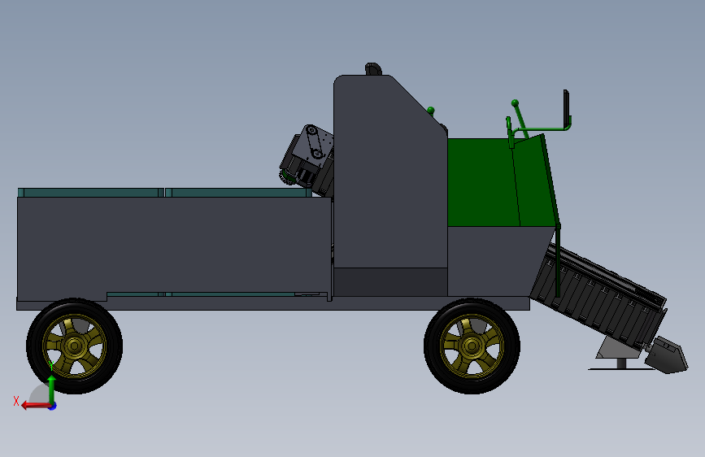Select the black exhaust pipe on the cab roof
The image size is (705, 457).
[373, 69]
